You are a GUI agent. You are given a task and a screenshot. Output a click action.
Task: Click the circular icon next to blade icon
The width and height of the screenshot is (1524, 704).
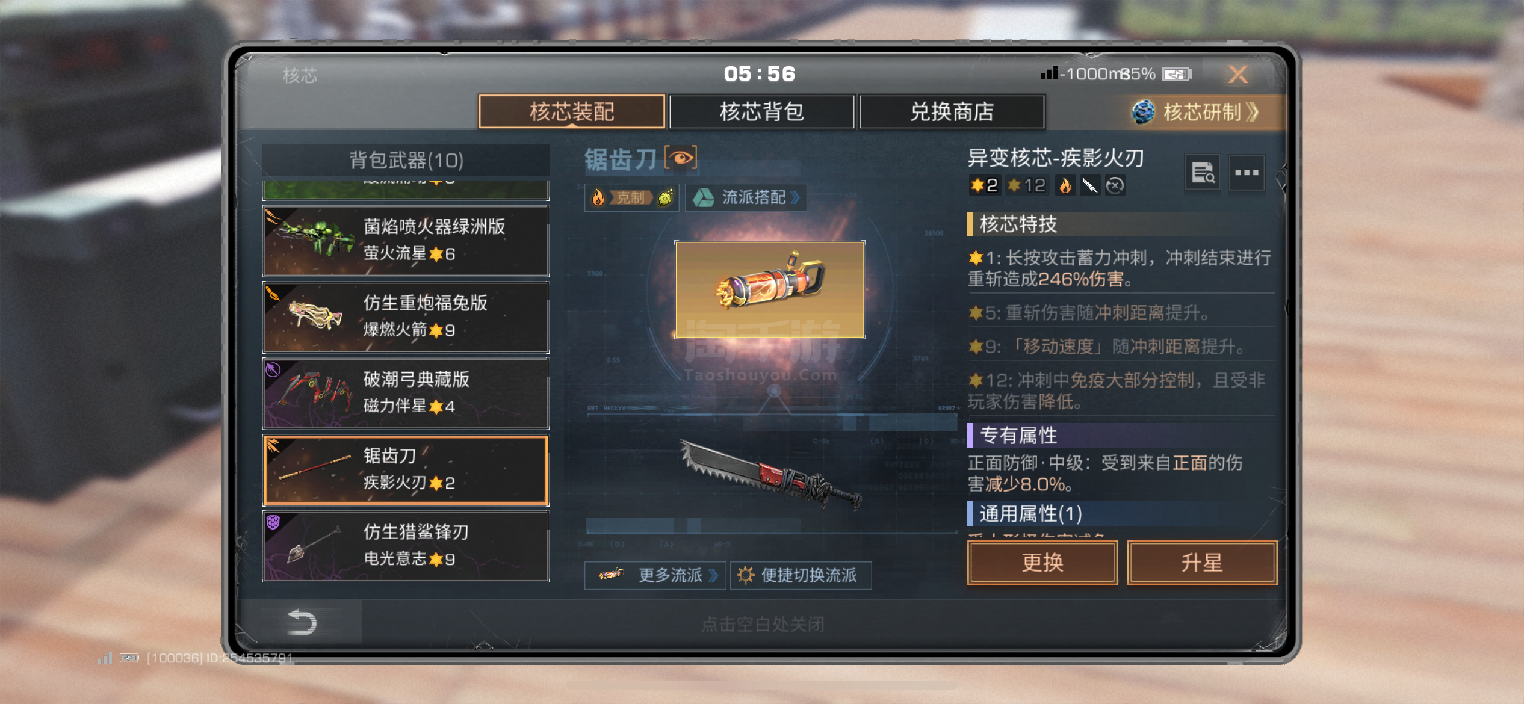[x=1115, y=185]
